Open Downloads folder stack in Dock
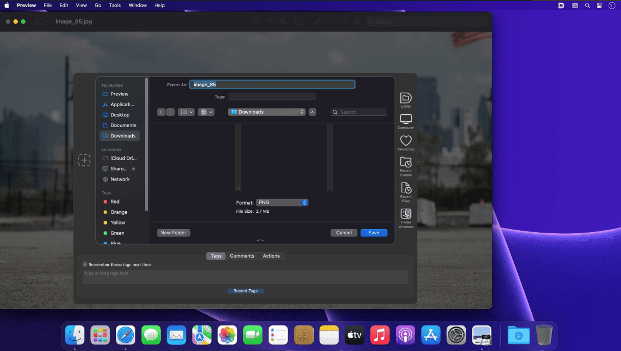 pos(518,335)
